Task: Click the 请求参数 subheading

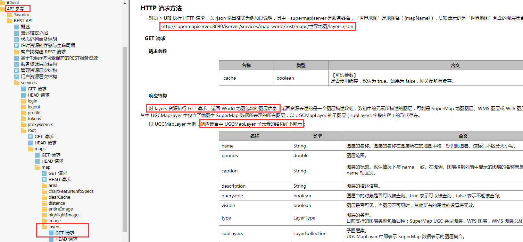Action: click(x=158, y=51)
